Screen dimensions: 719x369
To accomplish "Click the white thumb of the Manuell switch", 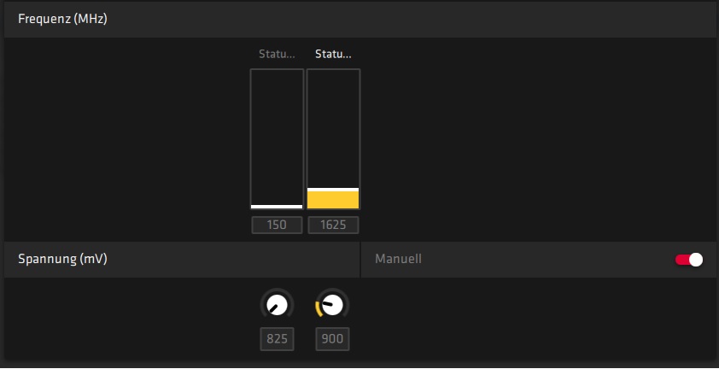I will (696, 260).
